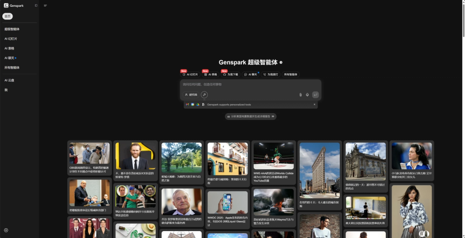
Task: Open the settings icon at sidebar bottom
Action: [6, 230]
